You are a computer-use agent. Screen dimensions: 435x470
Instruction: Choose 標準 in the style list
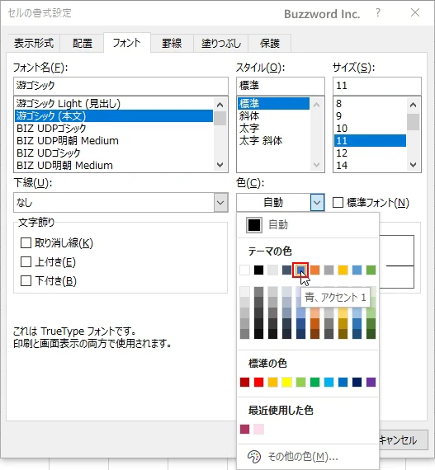tap(273, 104)
